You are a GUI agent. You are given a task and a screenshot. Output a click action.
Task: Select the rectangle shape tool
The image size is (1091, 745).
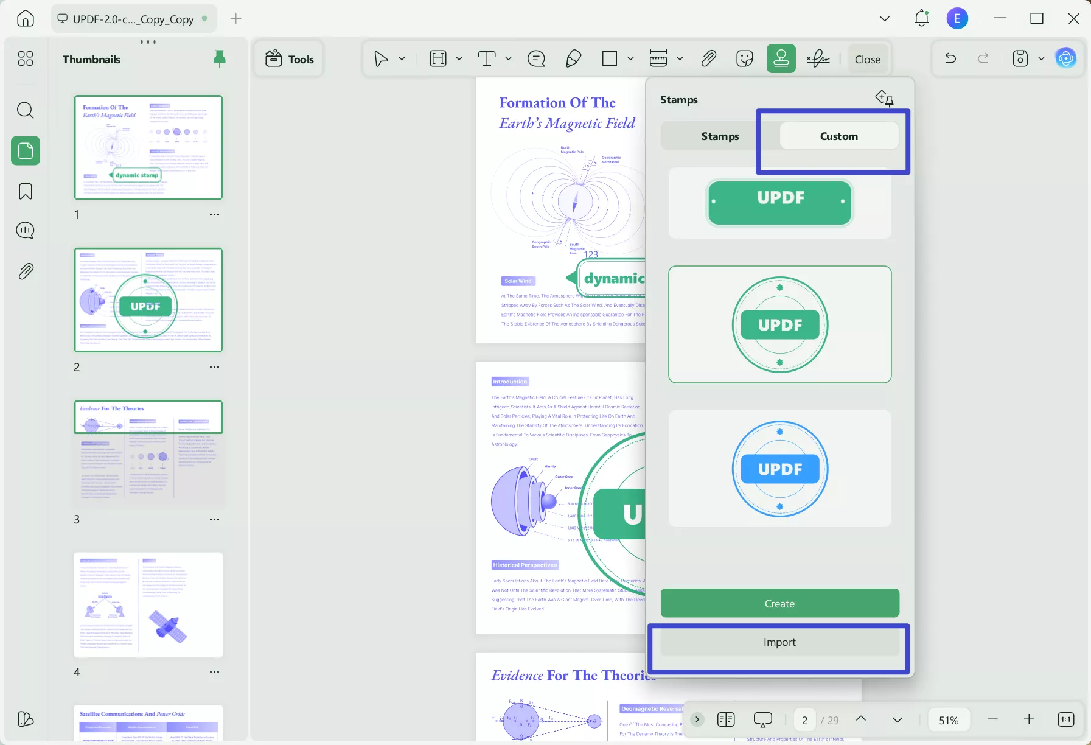(610, 58)
